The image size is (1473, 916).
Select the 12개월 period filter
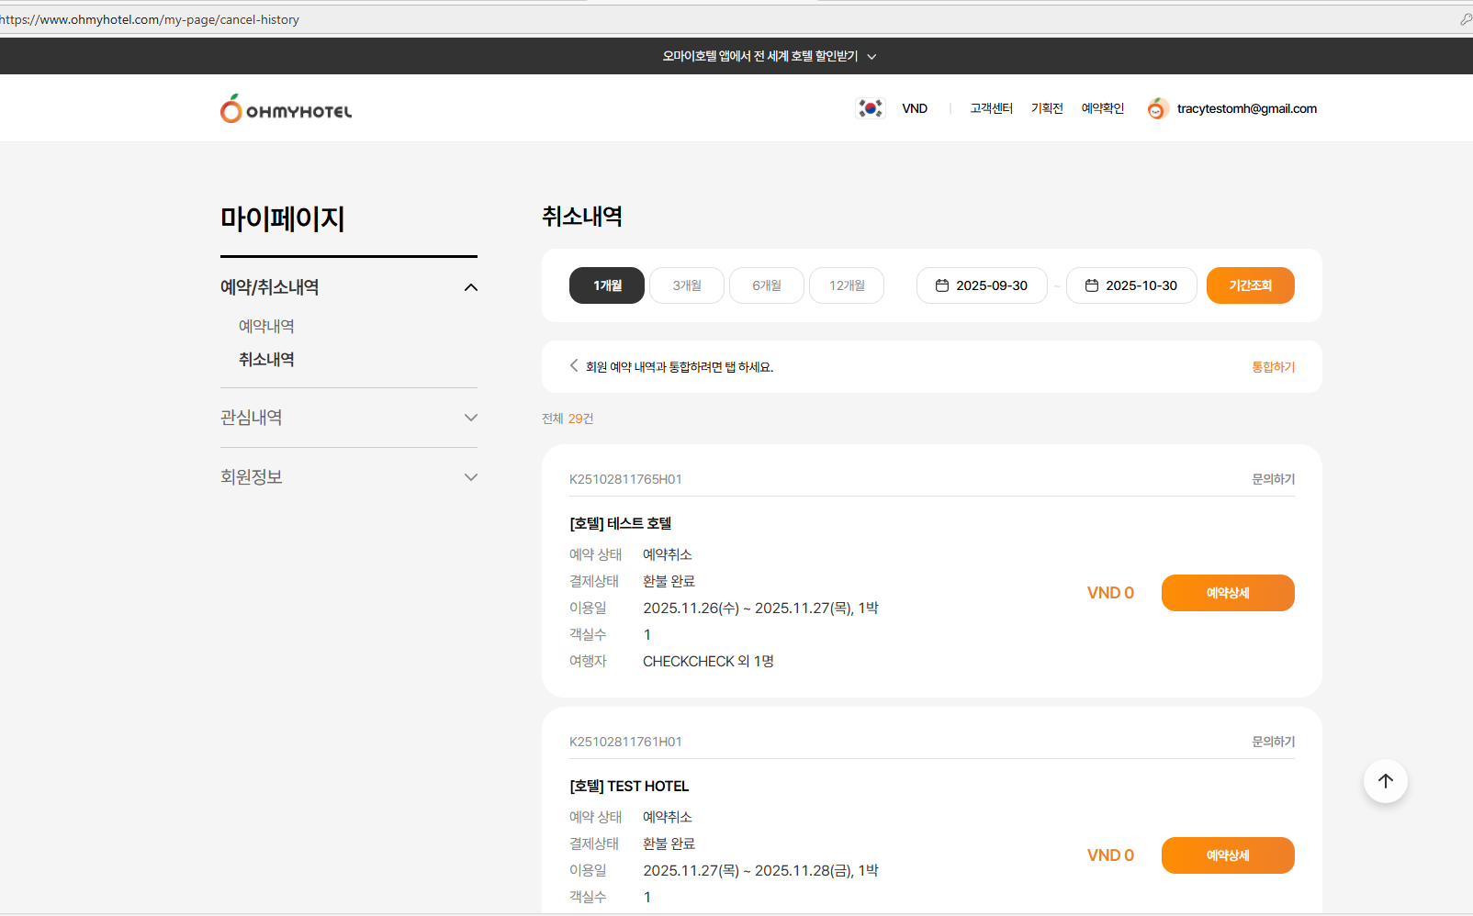pyautogui.click(x=846, y=285)
